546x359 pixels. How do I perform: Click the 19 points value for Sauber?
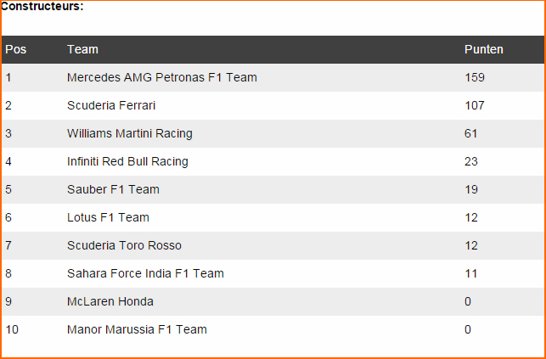click(x=470, y=189)
